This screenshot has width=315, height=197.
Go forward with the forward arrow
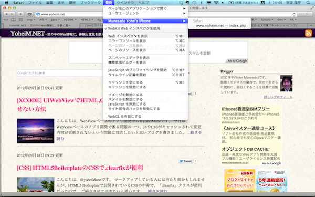(x=12, y=14)
